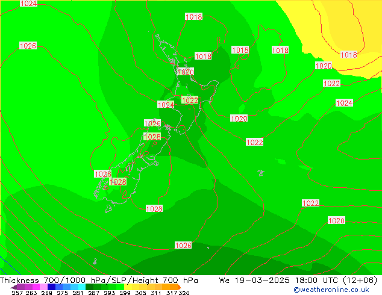Click the legend value 263
Screen dimensions: 382x295
point(31,293)
